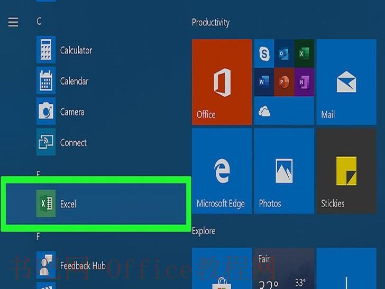385x289 pixels.
Task: Click the Productivity group heading
Action: [210, 22]
